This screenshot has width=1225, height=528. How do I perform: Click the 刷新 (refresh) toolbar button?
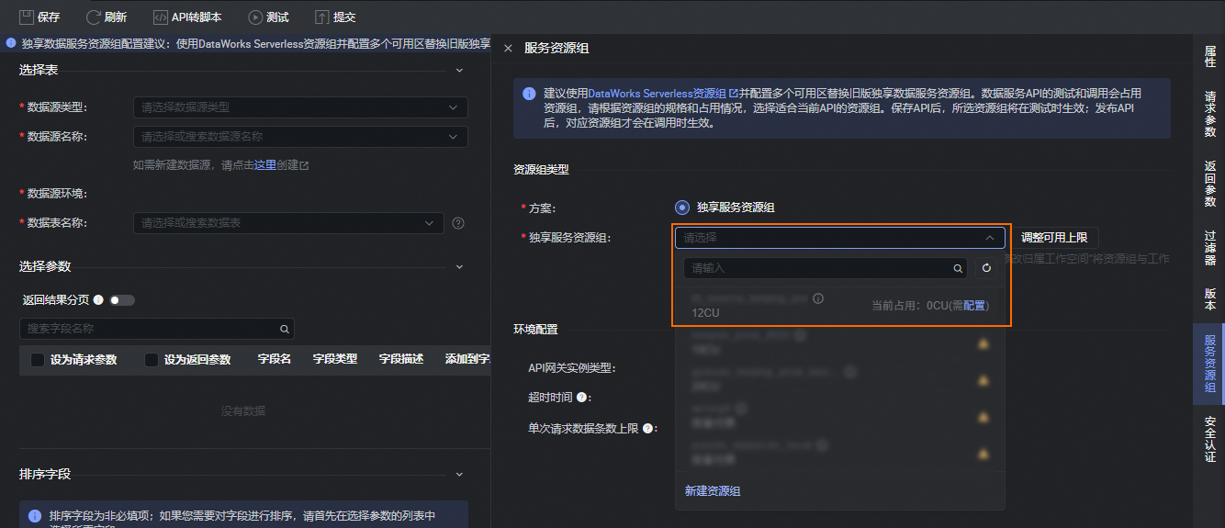click(x=107, y=17)
